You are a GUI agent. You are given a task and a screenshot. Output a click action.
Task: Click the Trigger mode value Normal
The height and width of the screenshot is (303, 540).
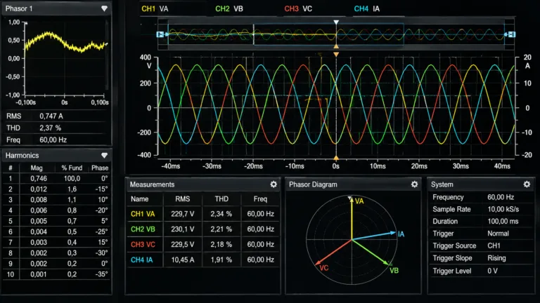[x=498, y=234]
